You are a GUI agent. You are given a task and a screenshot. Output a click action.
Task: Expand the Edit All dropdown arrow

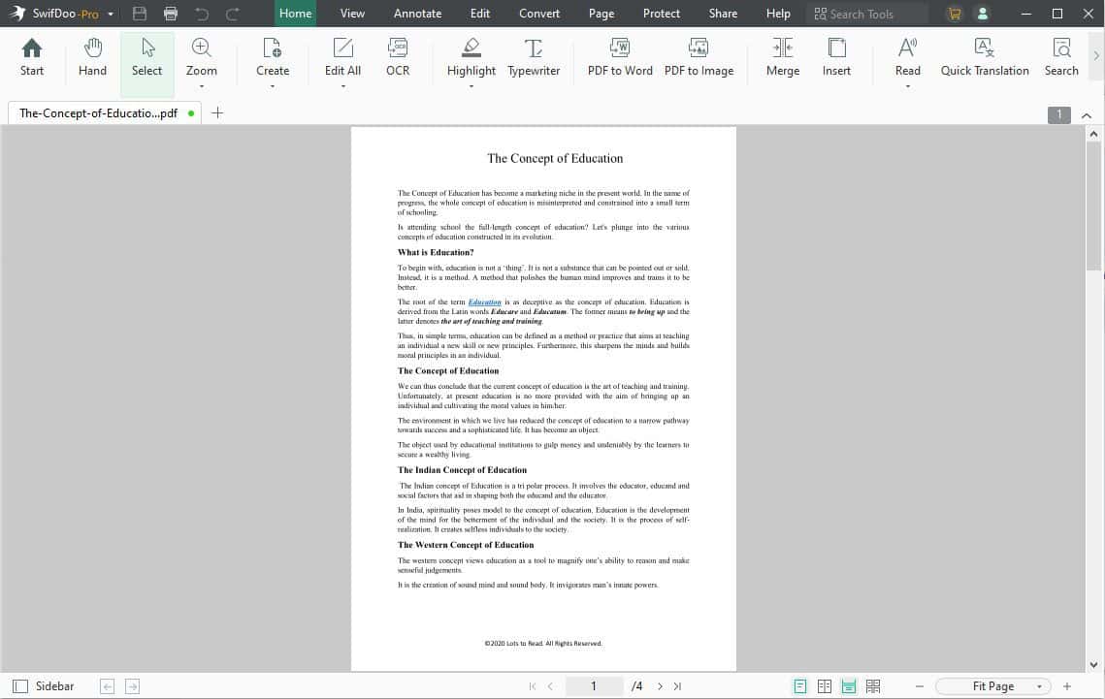(x=343, y=86)
